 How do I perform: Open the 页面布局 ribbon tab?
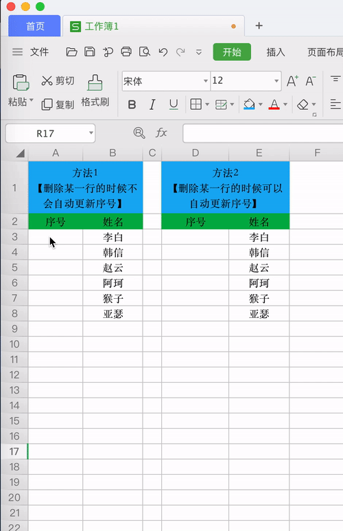tap(324, 52)
